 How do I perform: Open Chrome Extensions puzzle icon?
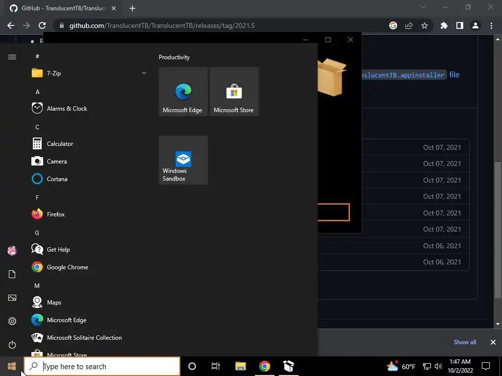tap(444, 25)
